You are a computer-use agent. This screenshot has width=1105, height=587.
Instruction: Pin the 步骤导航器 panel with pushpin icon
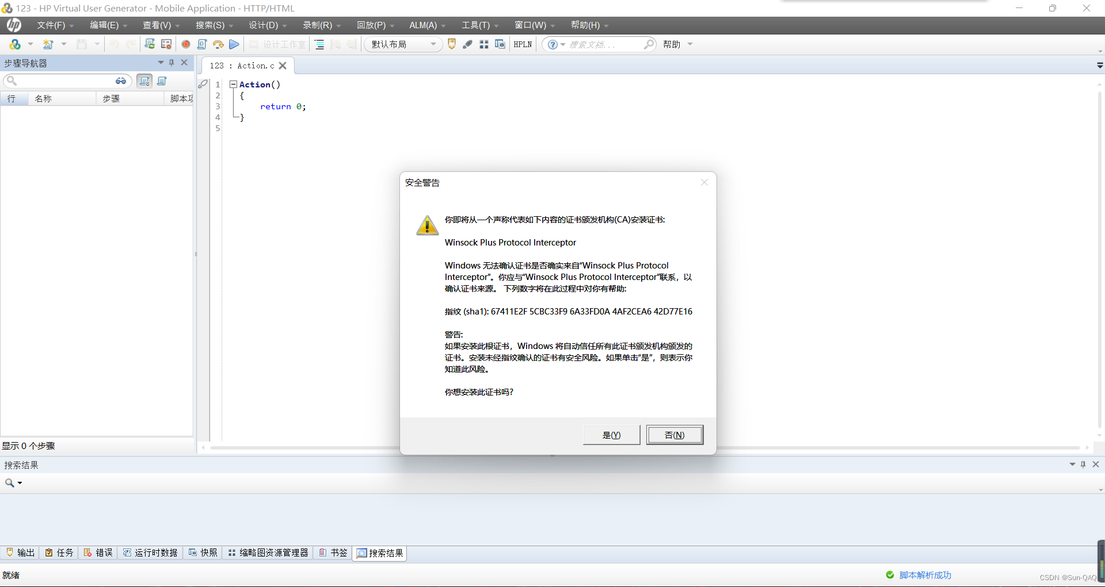pos(172,63)
